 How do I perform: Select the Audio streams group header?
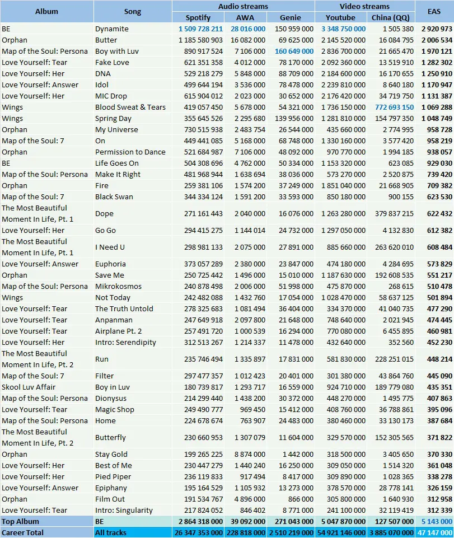pos(244,6)
